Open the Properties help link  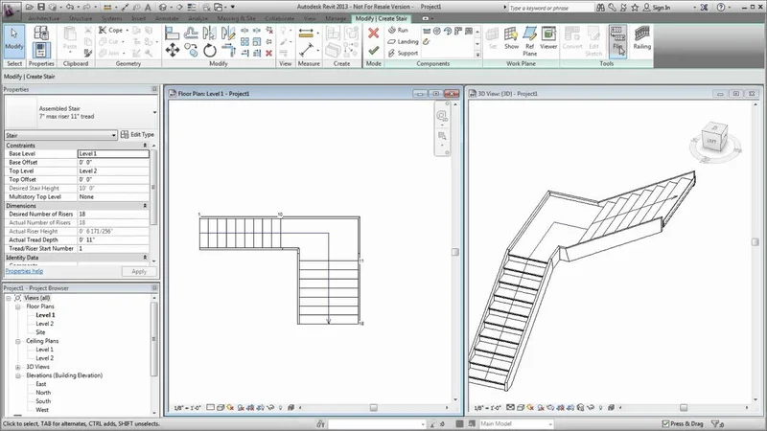point(24,271)
